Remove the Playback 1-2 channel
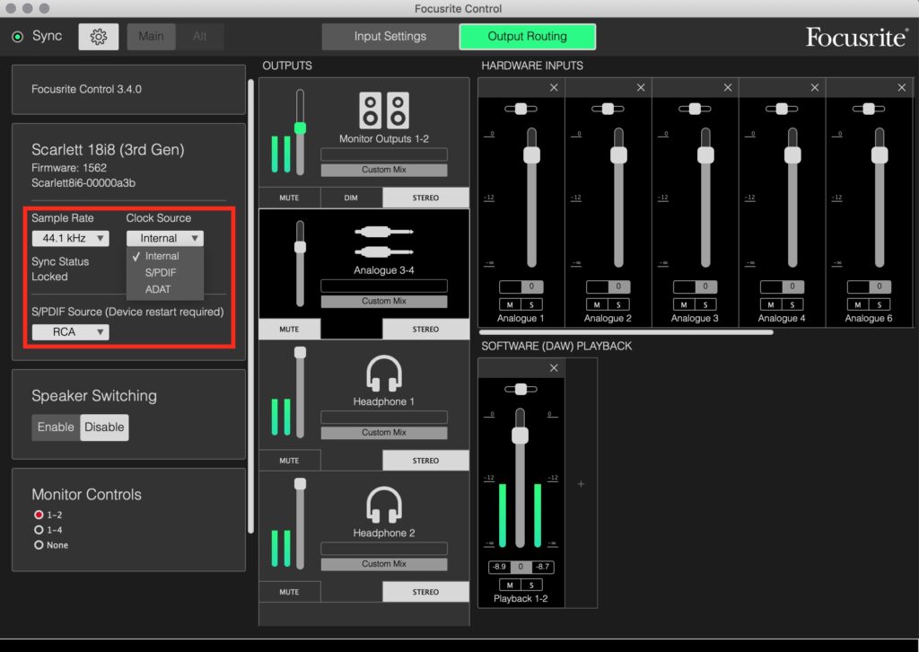919x652 pixels. [554, 367]
